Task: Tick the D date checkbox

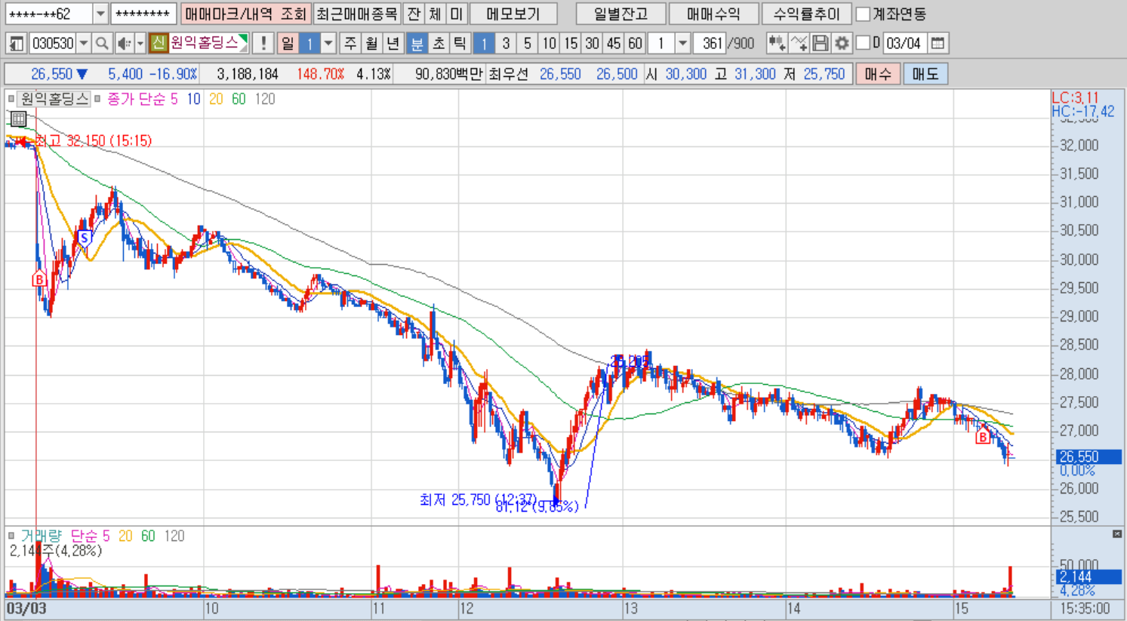Action: (x=864, y=43)
